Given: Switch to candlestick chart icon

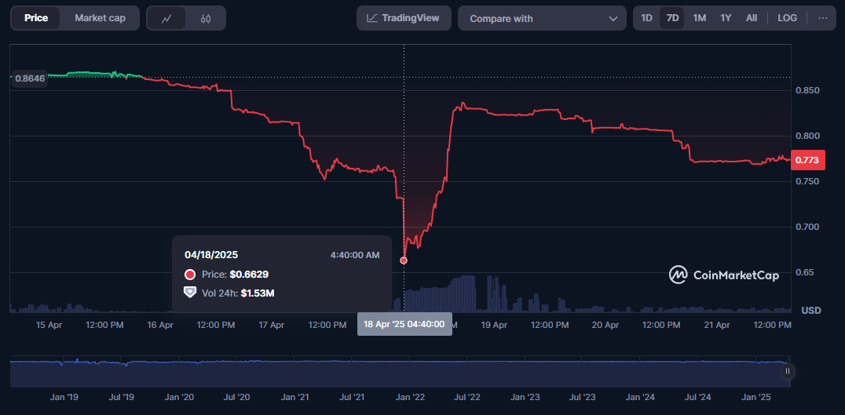Looking at the screenshot, I should (205, 18).
